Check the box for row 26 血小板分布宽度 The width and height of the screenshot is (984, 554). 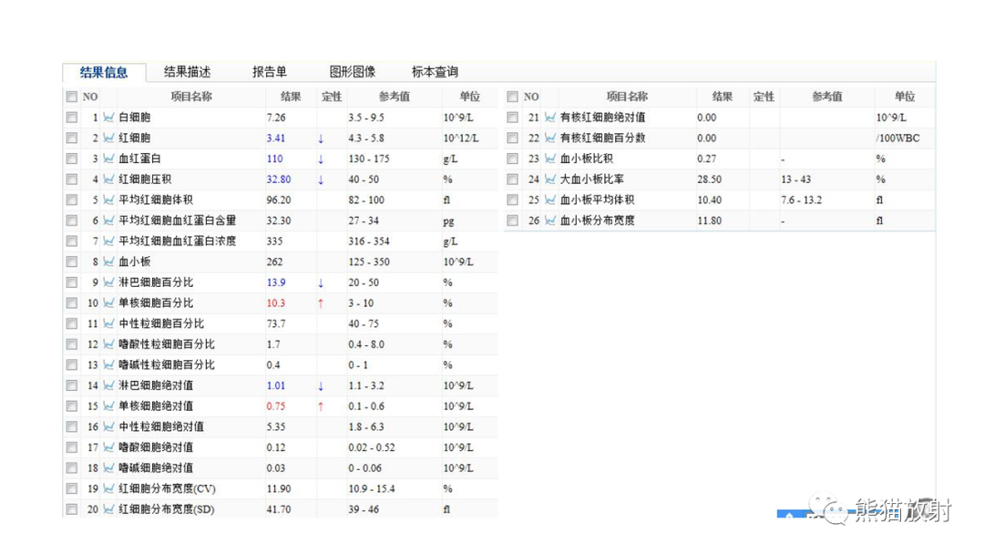tap(513, 221)
